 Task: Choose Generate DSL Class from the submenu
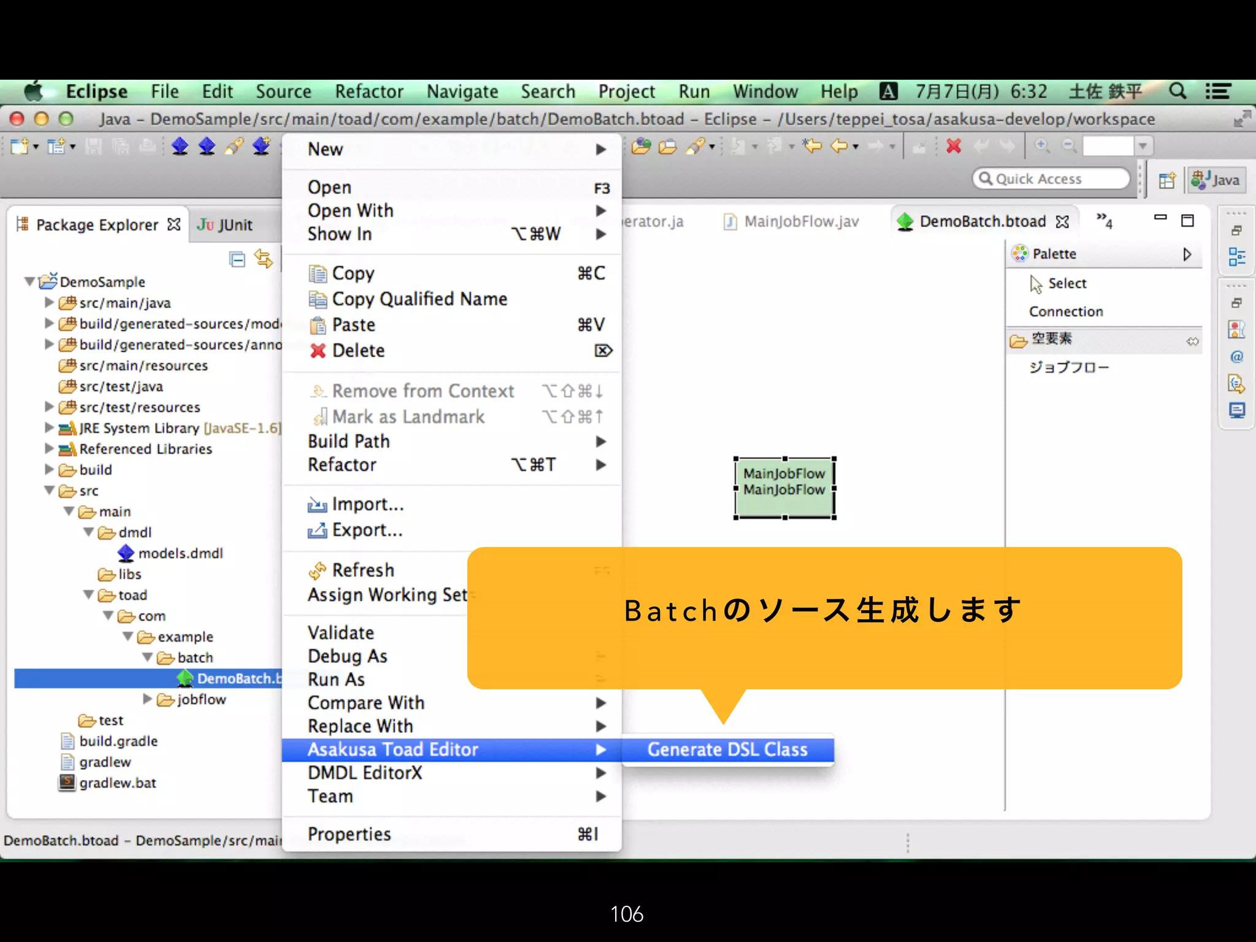click(x=727, y=749)
